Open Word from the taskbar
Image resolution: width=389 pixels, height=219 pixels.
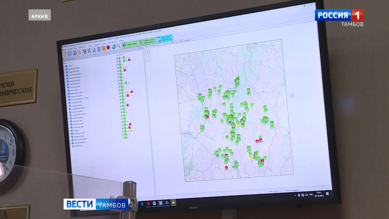point(154,203)
